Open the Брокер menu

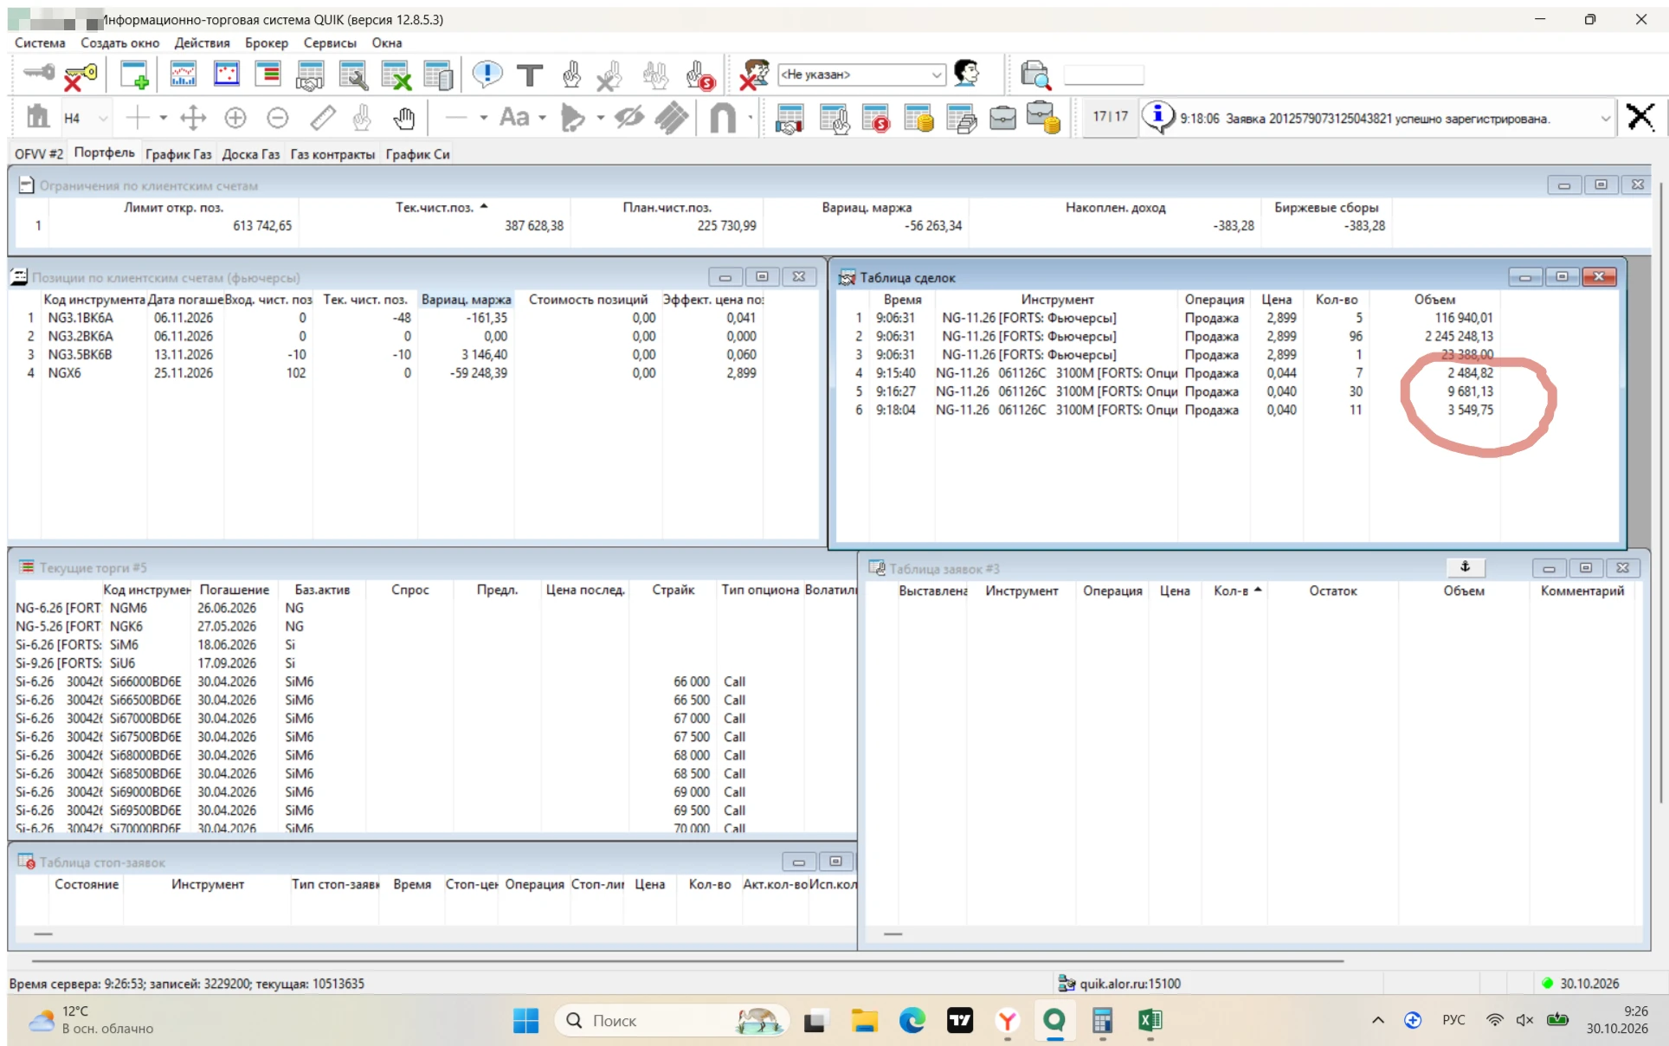pyautogui.click(x=267, y=42)
